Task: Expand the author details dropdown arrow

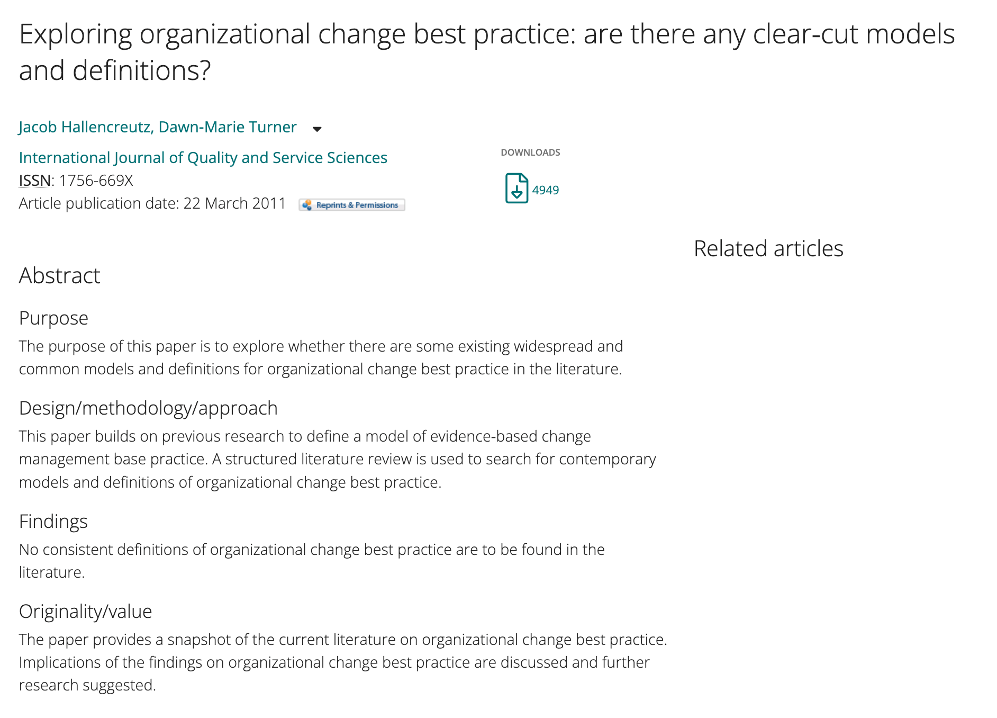Action: 317,129
